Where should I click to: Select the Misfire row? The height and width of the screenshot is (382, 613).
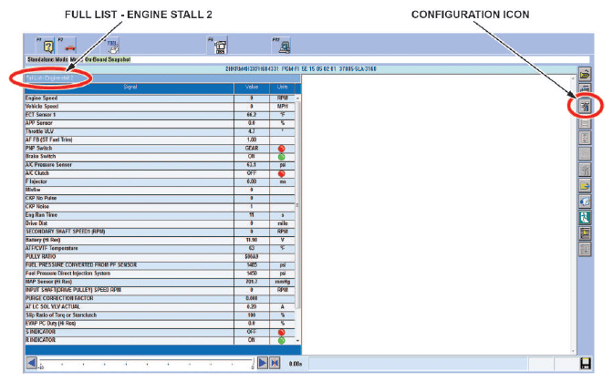click(160, 190)
